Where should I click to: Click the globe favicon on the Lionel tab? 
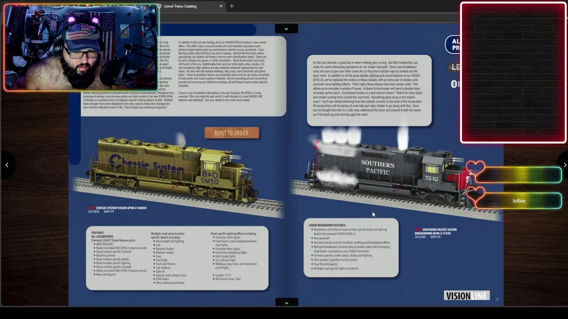(x=159, y=6)
